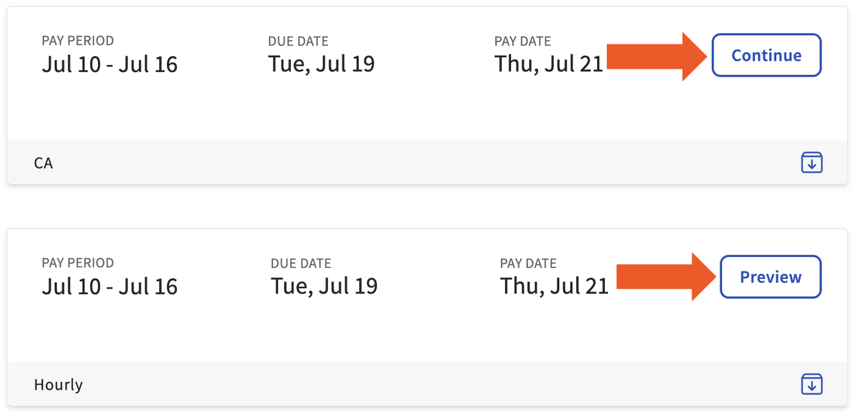Click pay period Jul 10 - Jul 16 on CA card
The height and width of the screenshot is (414, 855).
click(110, 63)
